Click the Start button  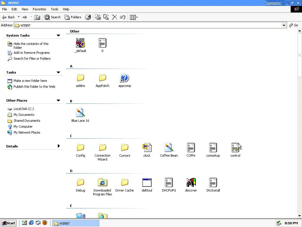tap(9, 223)
